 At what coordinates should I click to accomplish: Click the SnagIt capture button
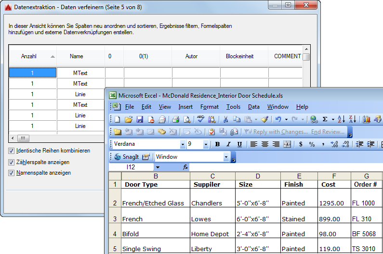click(x=127, y=157)
